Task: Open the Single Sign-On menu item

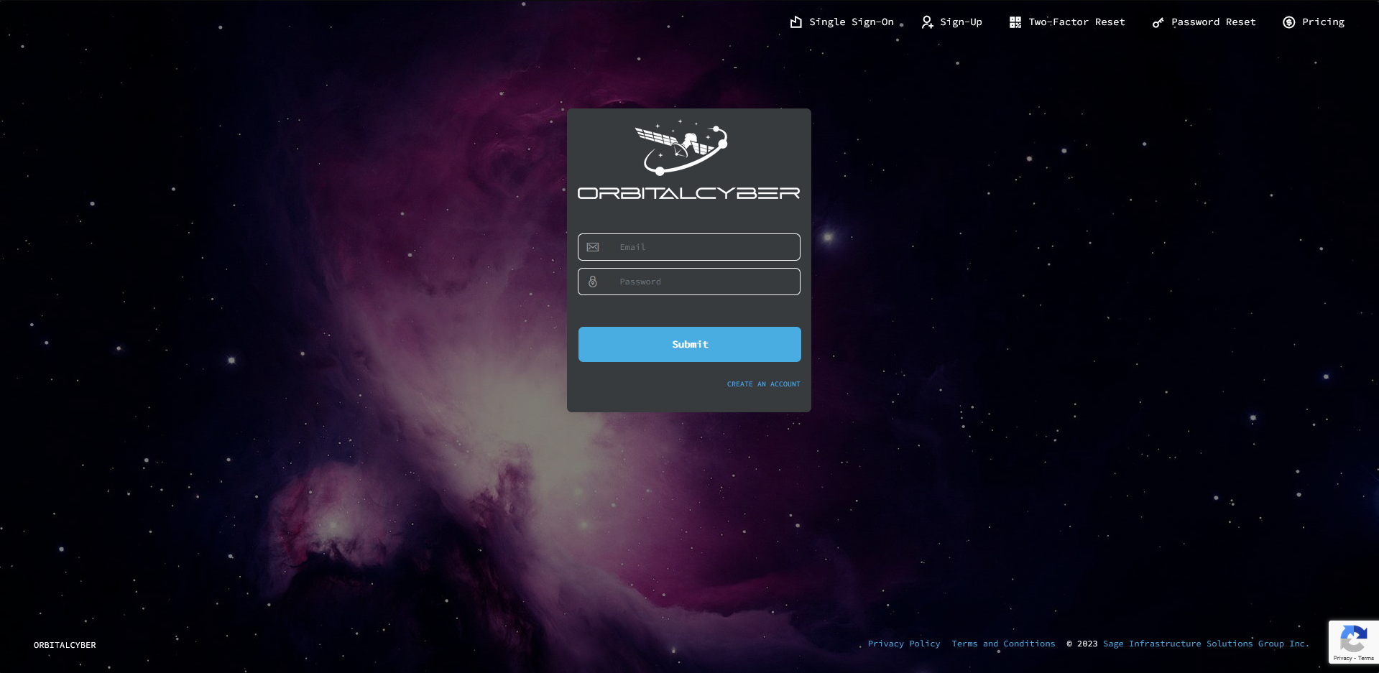Action: click(842, 22)
